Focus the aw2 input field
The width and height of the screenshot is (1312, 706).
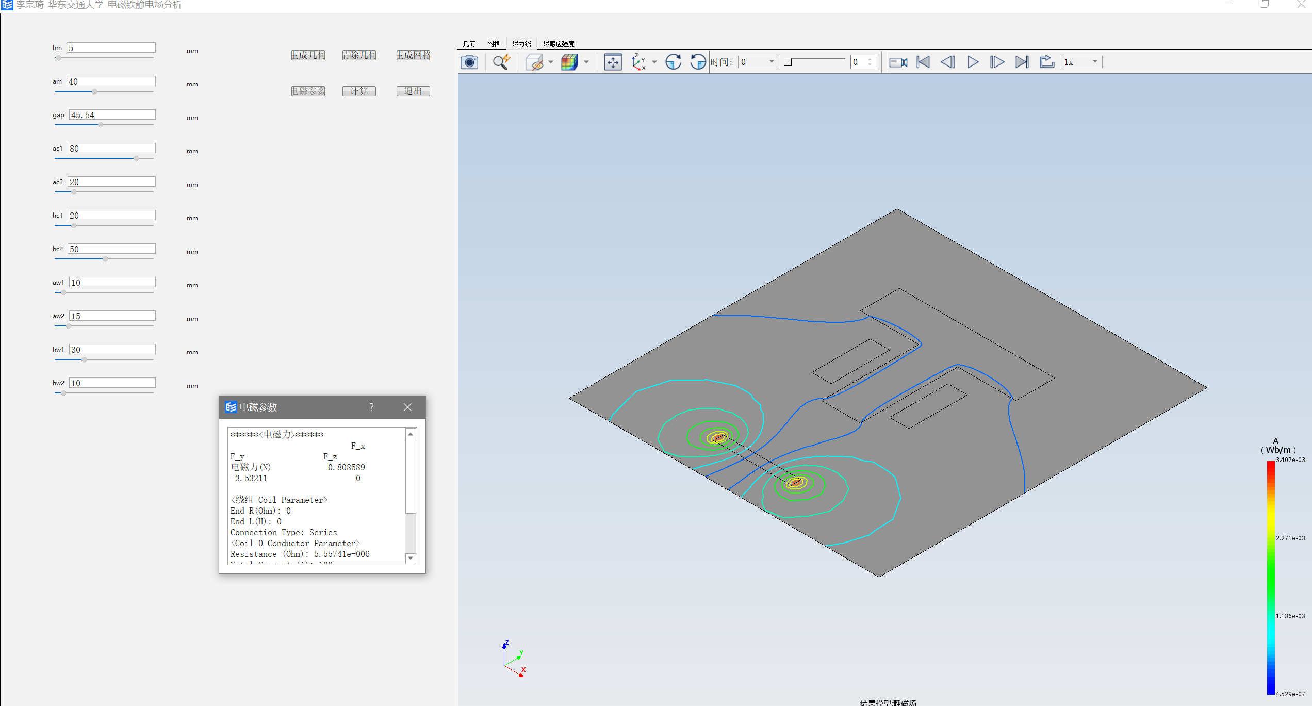pyautogui.click(x=112, y=316)
